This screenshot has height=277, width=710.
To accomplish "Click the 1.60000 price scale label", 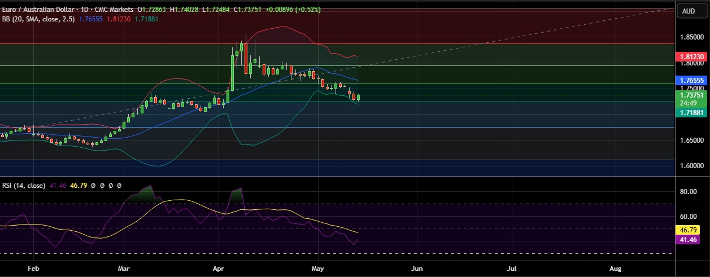I will 692,166.
